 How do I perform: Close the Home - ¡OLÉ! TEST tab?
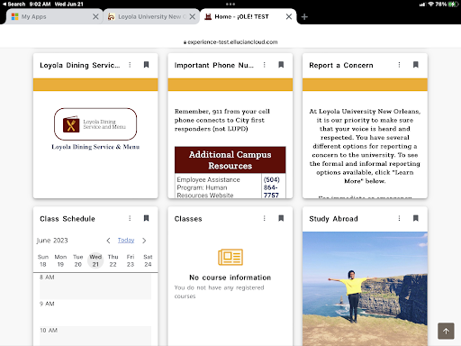coord(289,16)
